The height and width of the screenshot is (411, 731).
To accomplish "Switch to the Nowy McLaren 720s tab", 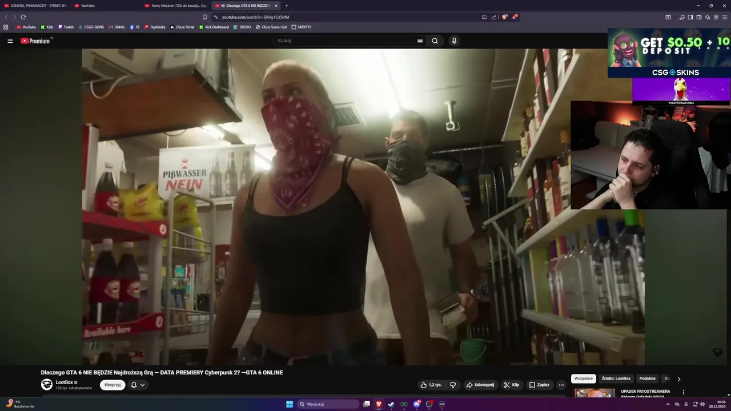I will click(x=176, y=6).
